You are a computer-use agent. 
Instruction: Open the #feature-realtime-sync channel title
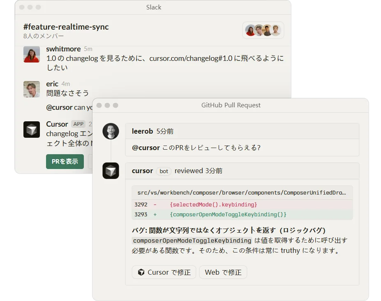(66, 27)
